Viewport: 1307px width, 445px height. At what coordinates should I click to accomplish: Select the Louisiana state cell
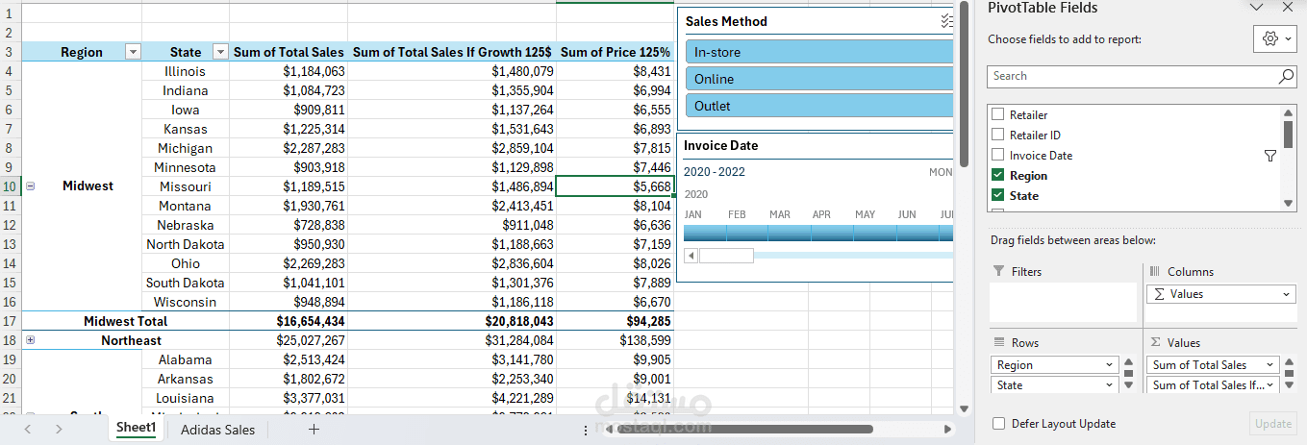(x=186, y=398)
